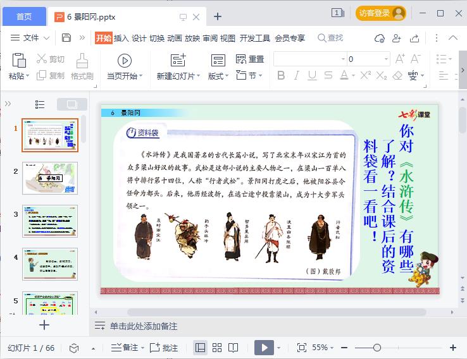Screen dimensions: 467x359
Task: Select Normal view in status bar
Action: pyautogui.click(x=200, y=348)
